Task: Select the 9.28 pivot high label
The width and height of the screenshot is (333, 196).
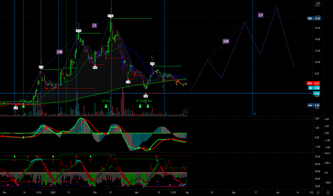Action: point(152,63)
